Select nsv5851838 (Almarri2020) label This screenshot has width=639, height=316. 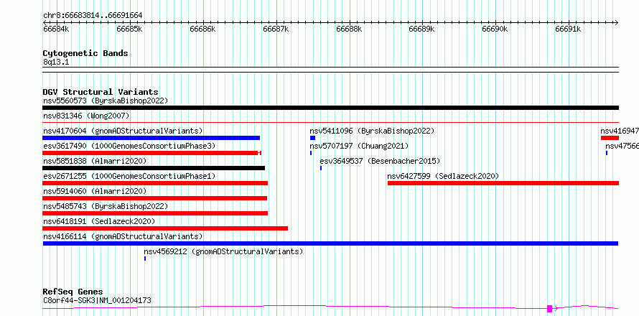[x=95, y=161]
